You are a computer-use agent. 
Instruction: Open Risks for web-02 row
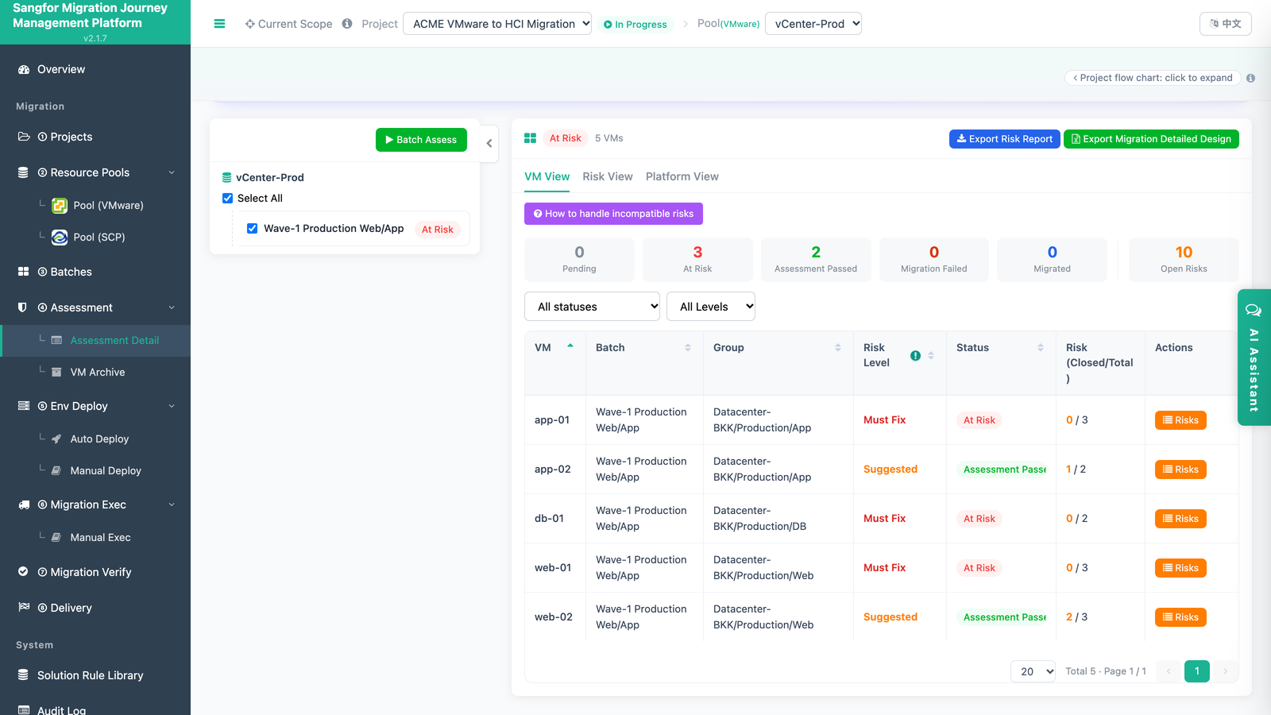(x=1180, y=617)
